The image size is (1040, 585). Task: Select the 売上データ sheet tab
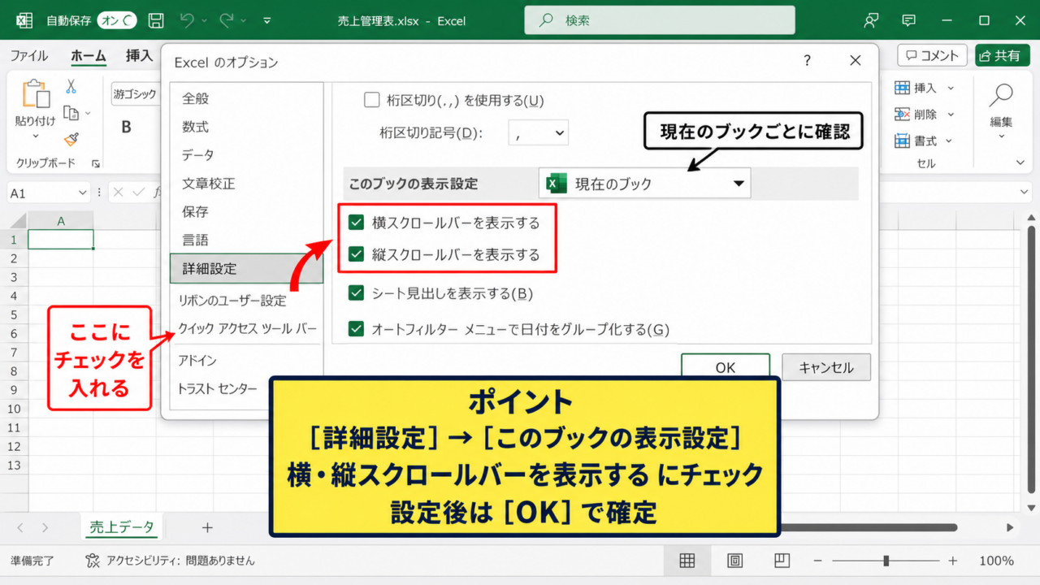click(x=122, y=527)
